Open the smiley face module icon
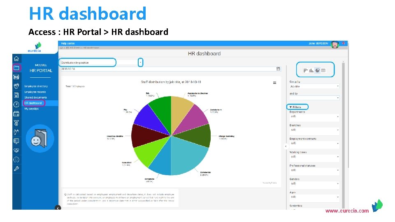The image size is (395, 222). 16,160
